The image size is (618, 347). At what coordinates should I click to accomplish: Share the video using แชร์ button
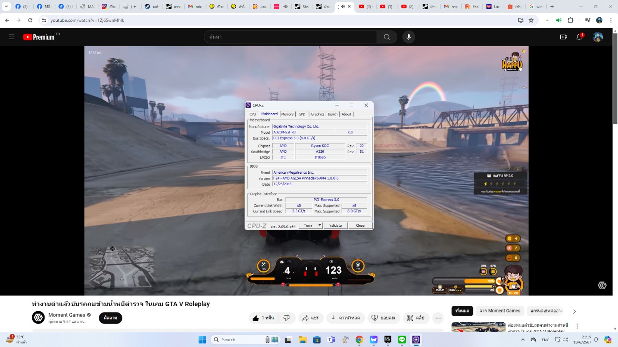click(310, 318)
